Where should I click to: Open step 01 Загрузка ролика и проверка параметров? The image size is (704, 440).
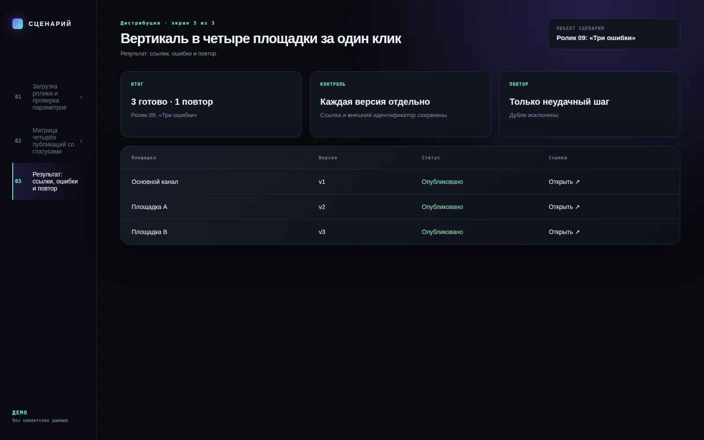point(48,97)
